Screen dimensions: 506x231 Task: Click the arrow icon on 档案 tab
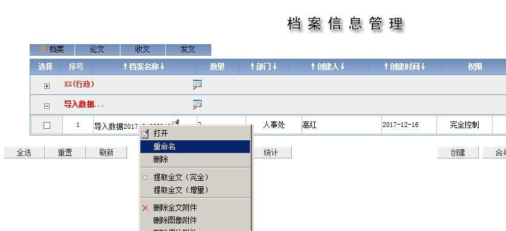[x=42, y=49]
